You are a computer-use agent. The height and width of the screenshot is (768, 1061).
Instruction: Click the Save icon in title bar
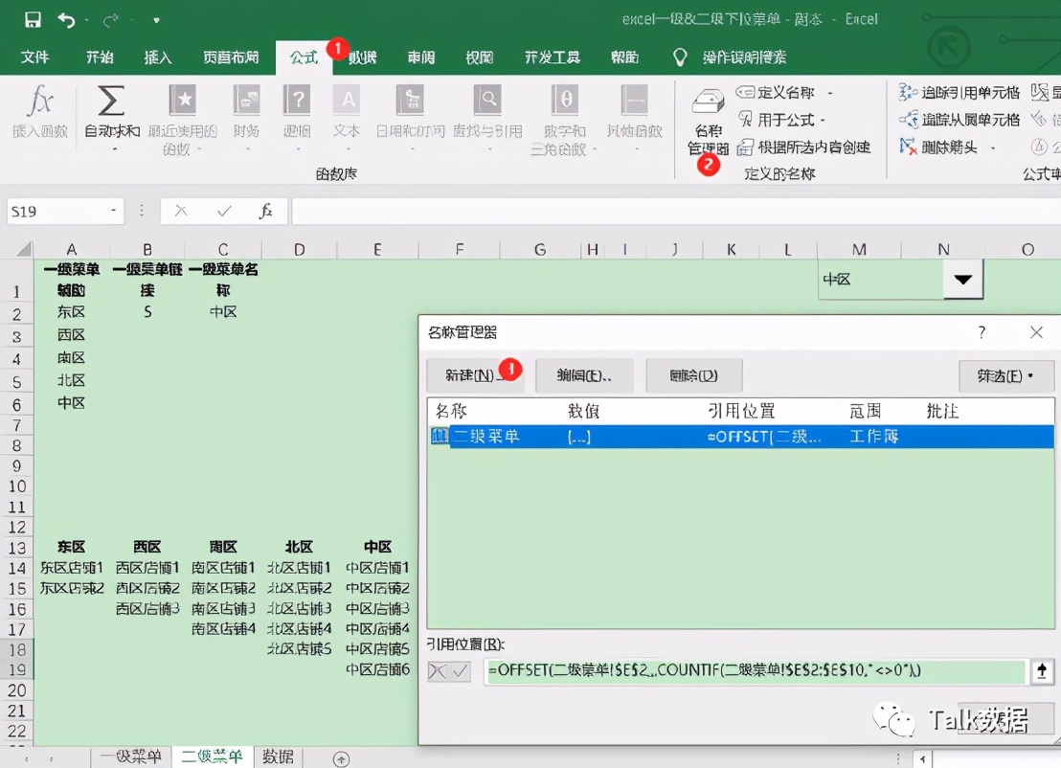pyautogui.click(x=33, y=19)
